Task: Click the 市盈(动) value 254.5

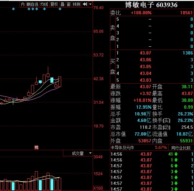Action: pos(187,127)
